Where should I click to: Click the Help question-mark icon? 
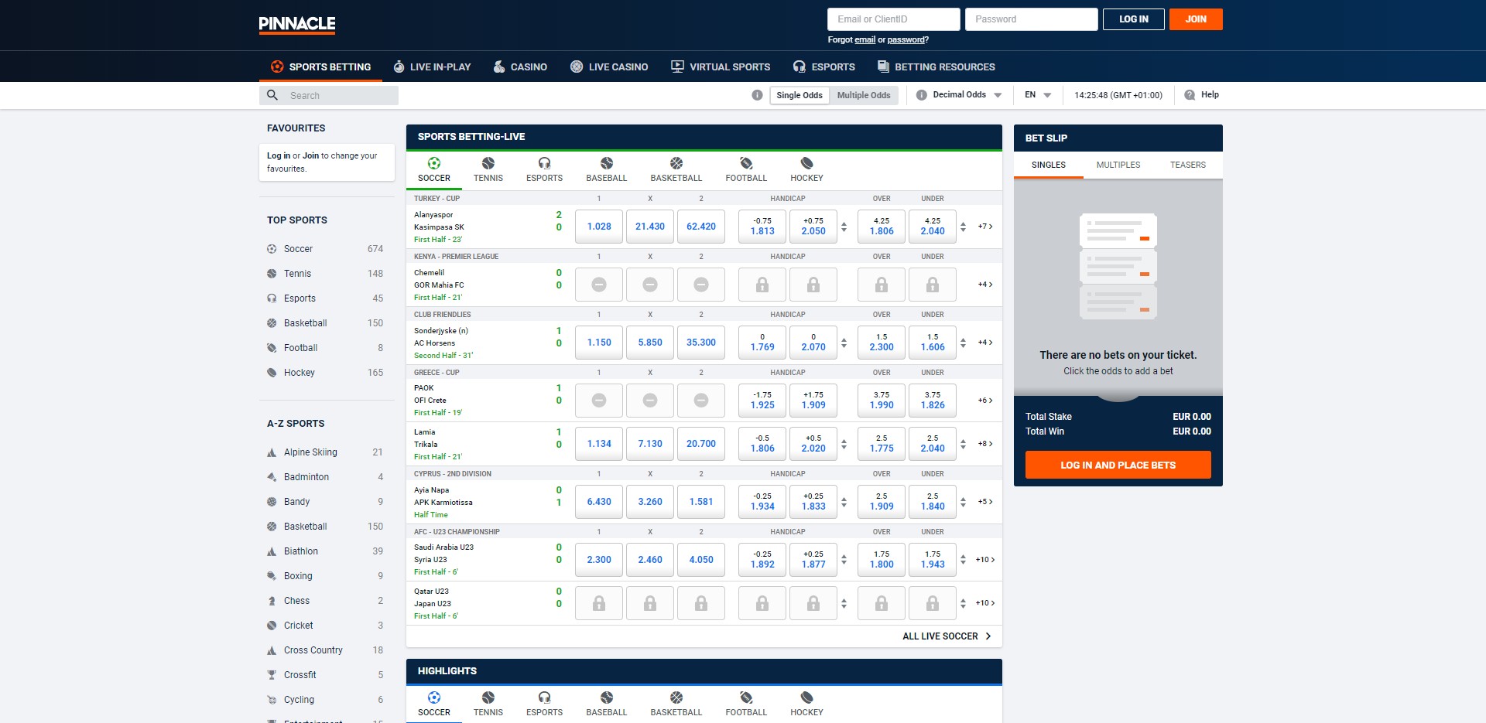tap(1190, 95)
